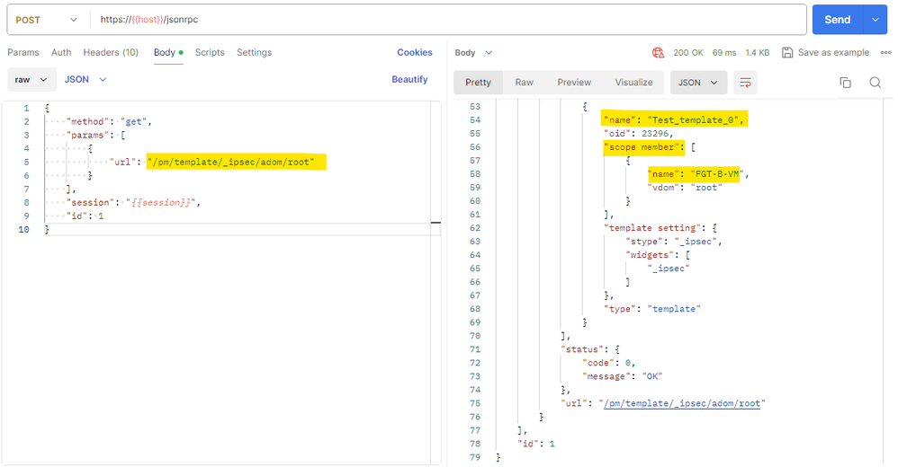Click the network globe icon
The image size is (898, 467).
click(659, 53)
